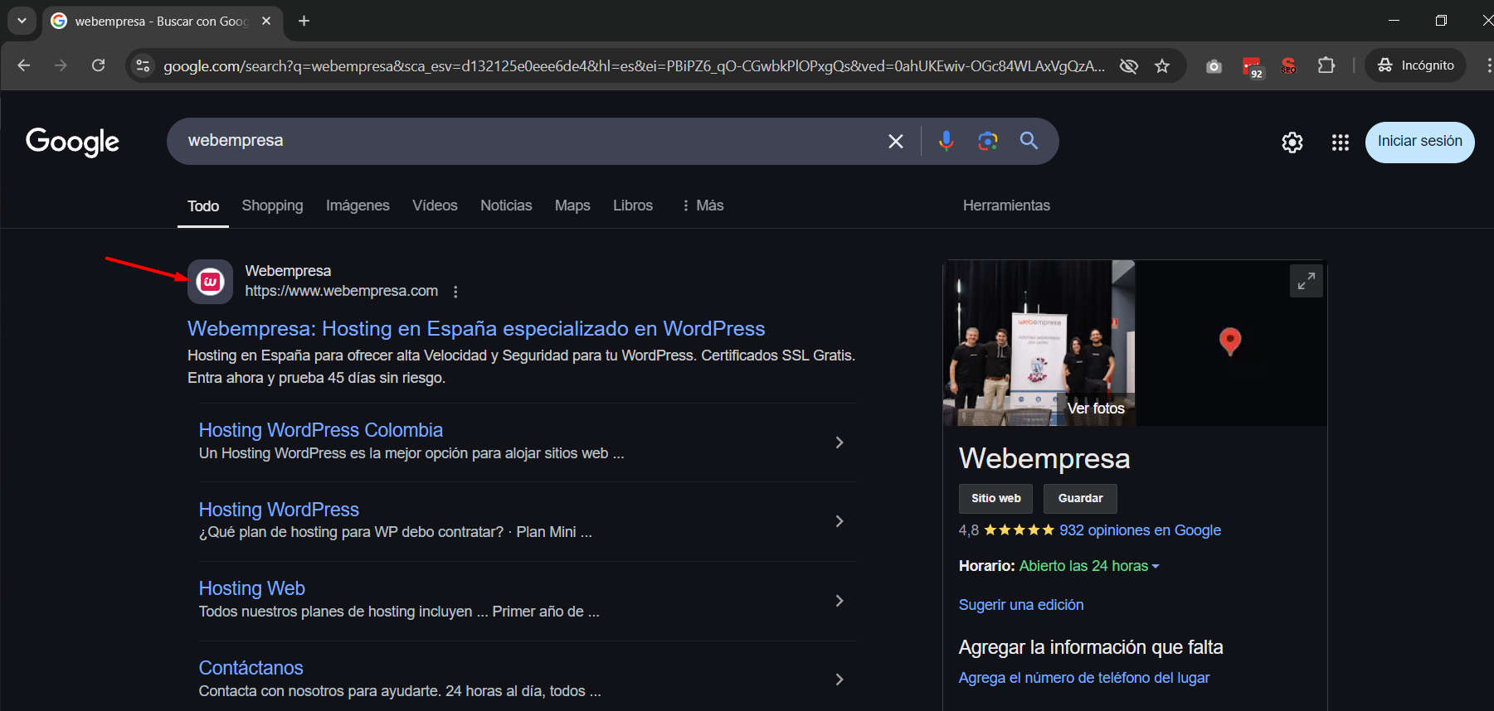Select the Todo results tab
1494x711 pixels.
coord(203,206)
